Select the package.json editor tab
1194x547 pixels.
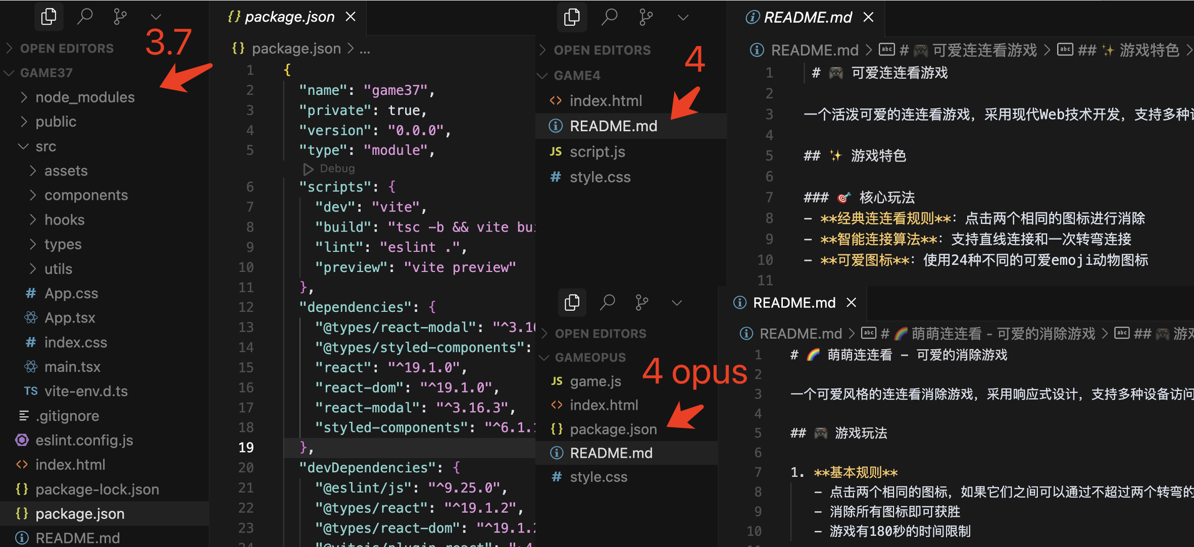(x=289, y=17)
